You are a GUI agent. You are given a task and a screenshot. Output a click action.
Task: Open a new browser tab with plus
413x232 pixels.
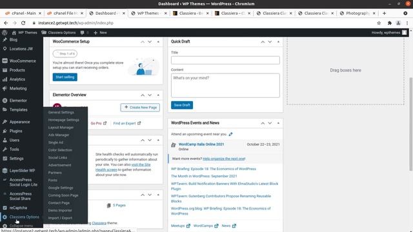[385, 13]
